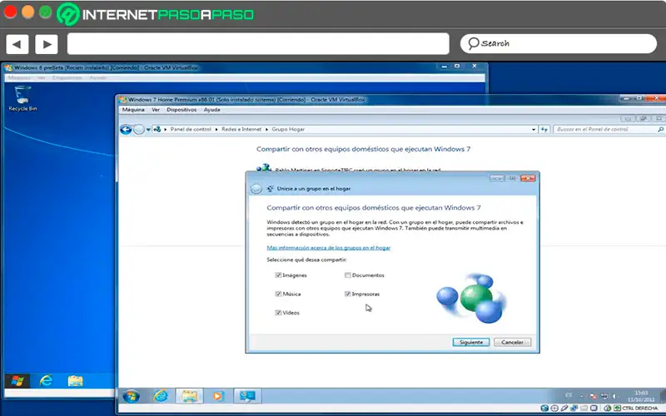
Task: Click the Action Center flag in the Windows 7 tray
Action: coord(593,396)
